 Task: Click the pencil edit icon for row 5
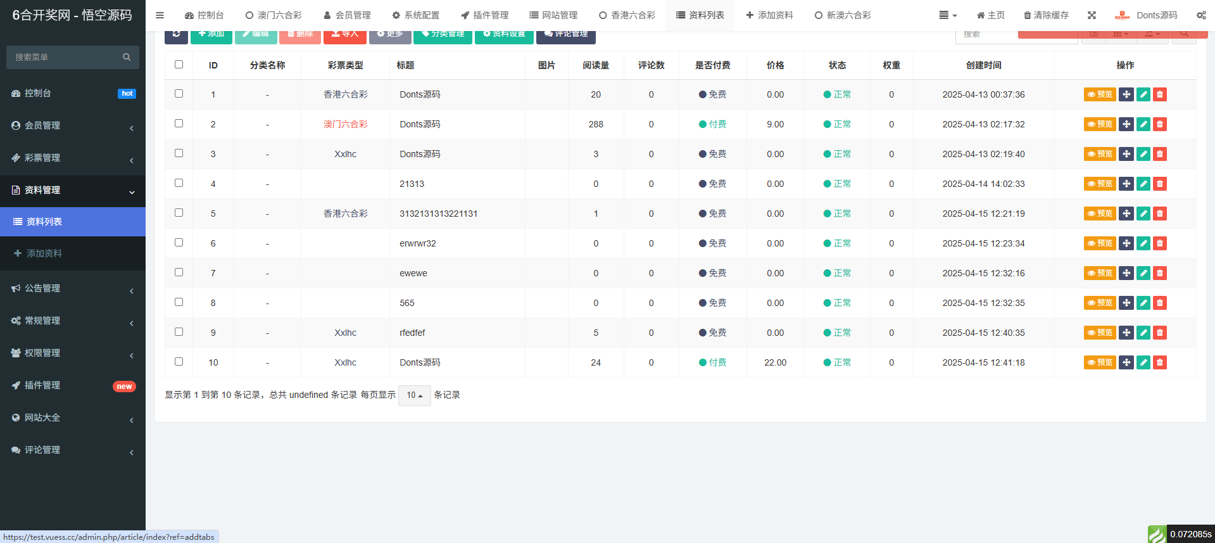click(1143, 214)
